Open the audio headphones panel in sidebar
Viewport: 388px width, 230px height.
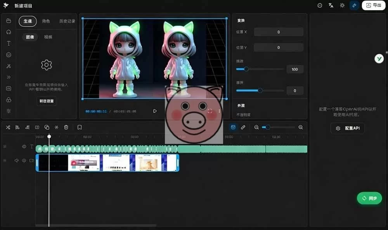[x=9, y=32]
